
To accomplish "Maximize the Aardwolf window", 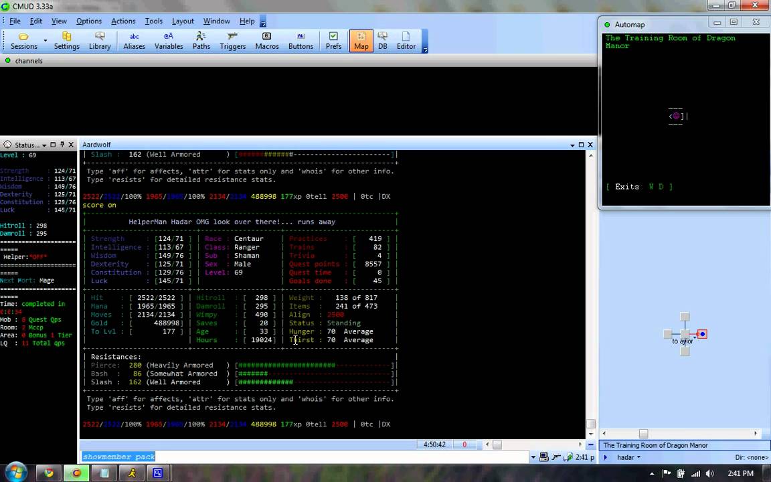I will point(581,145).
